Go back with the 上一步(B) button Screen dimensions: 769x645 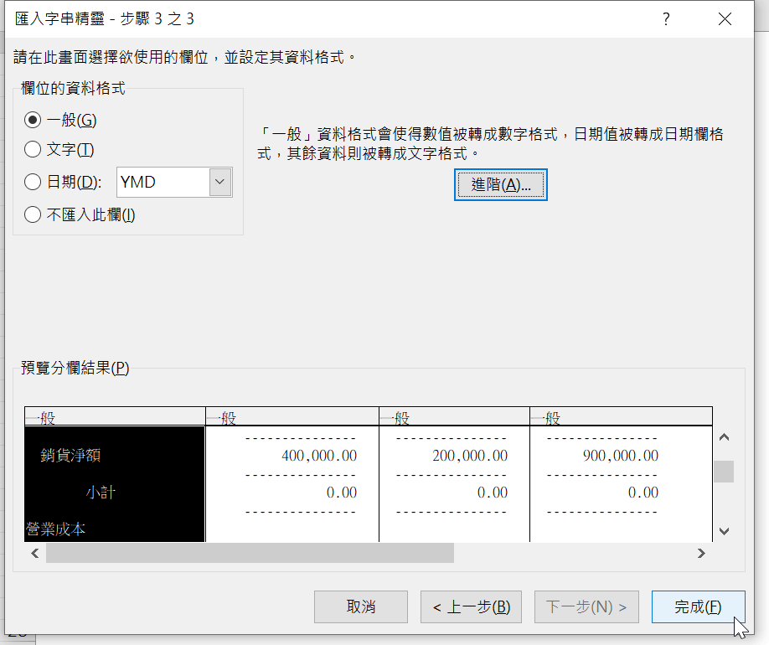(x=471, y=606)
